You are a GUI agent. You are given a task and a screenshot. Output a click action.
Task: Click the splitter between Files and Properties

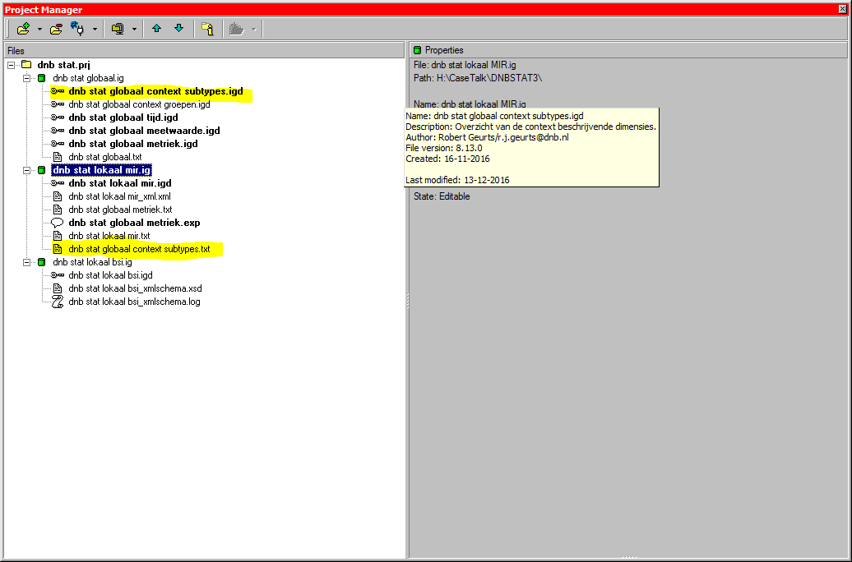(x=407, y=302)
